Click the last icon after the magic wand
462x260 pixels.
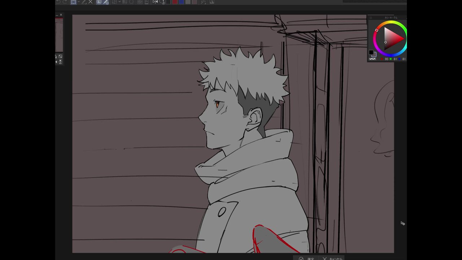211,2
